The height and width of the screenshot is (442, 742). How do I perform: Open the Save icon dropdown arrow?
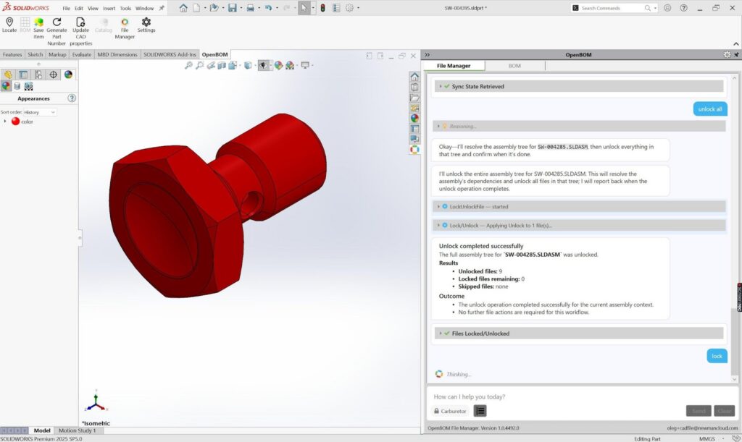[x=241, y=8]
